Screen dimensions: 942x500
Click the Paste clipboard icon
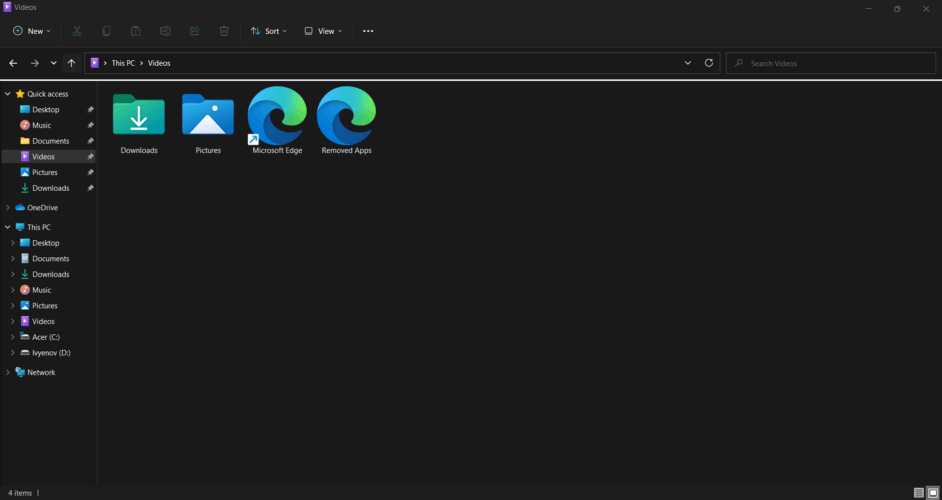[x=136, y=31]
